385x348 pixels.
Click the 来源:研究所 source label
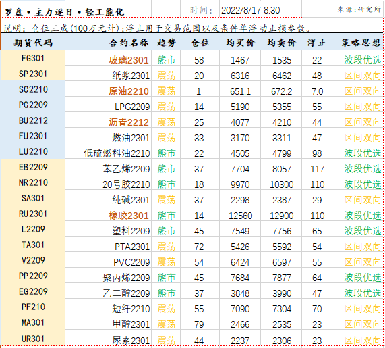pos(359,9)
